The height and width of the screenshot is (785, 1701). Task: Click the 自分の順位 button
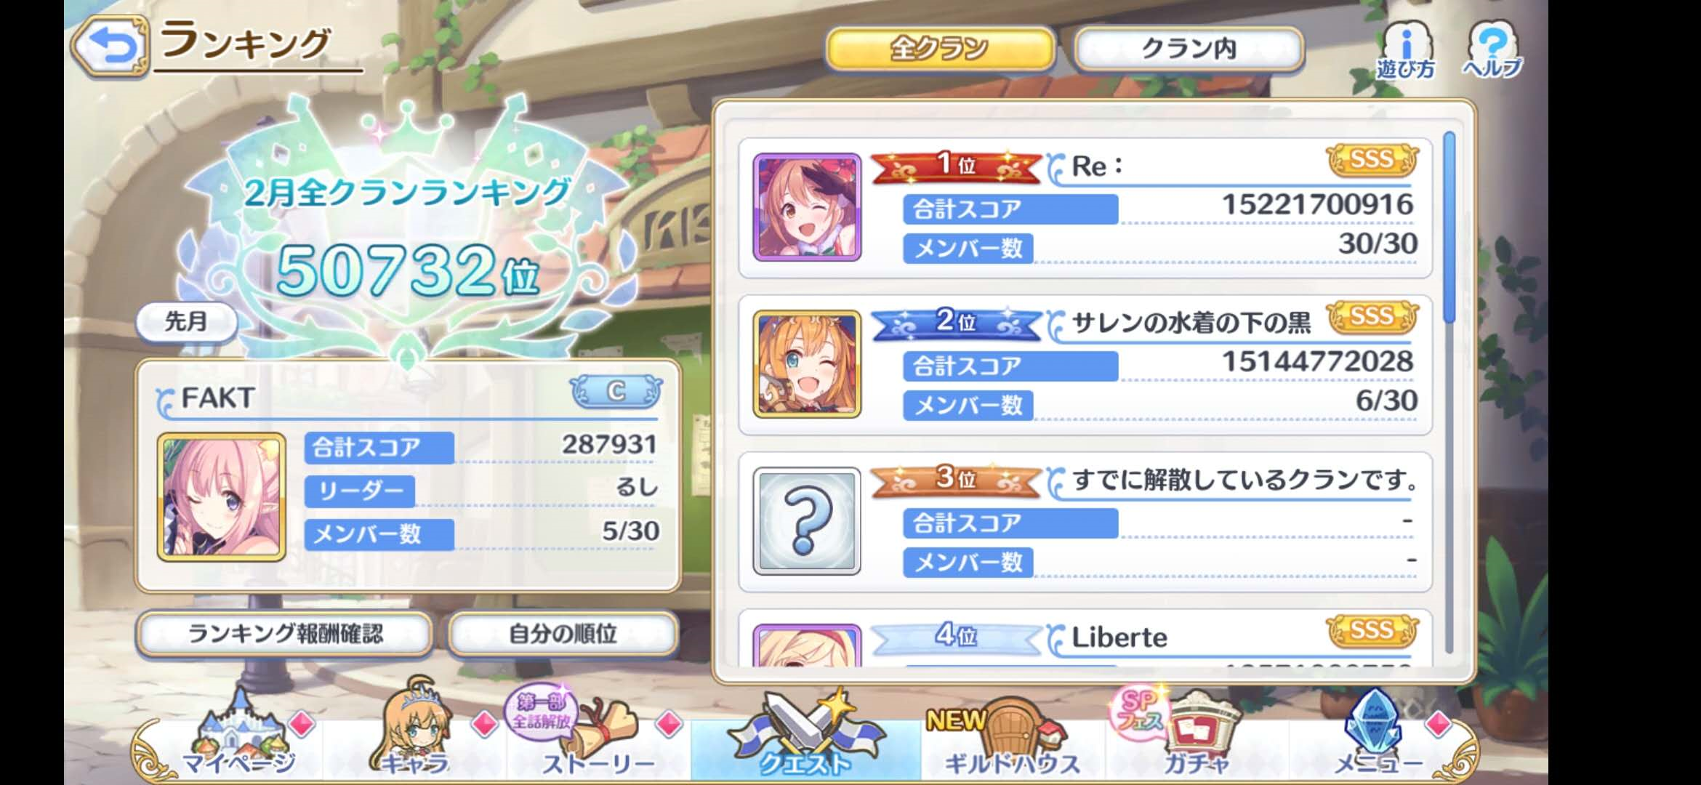coord(563,634)
